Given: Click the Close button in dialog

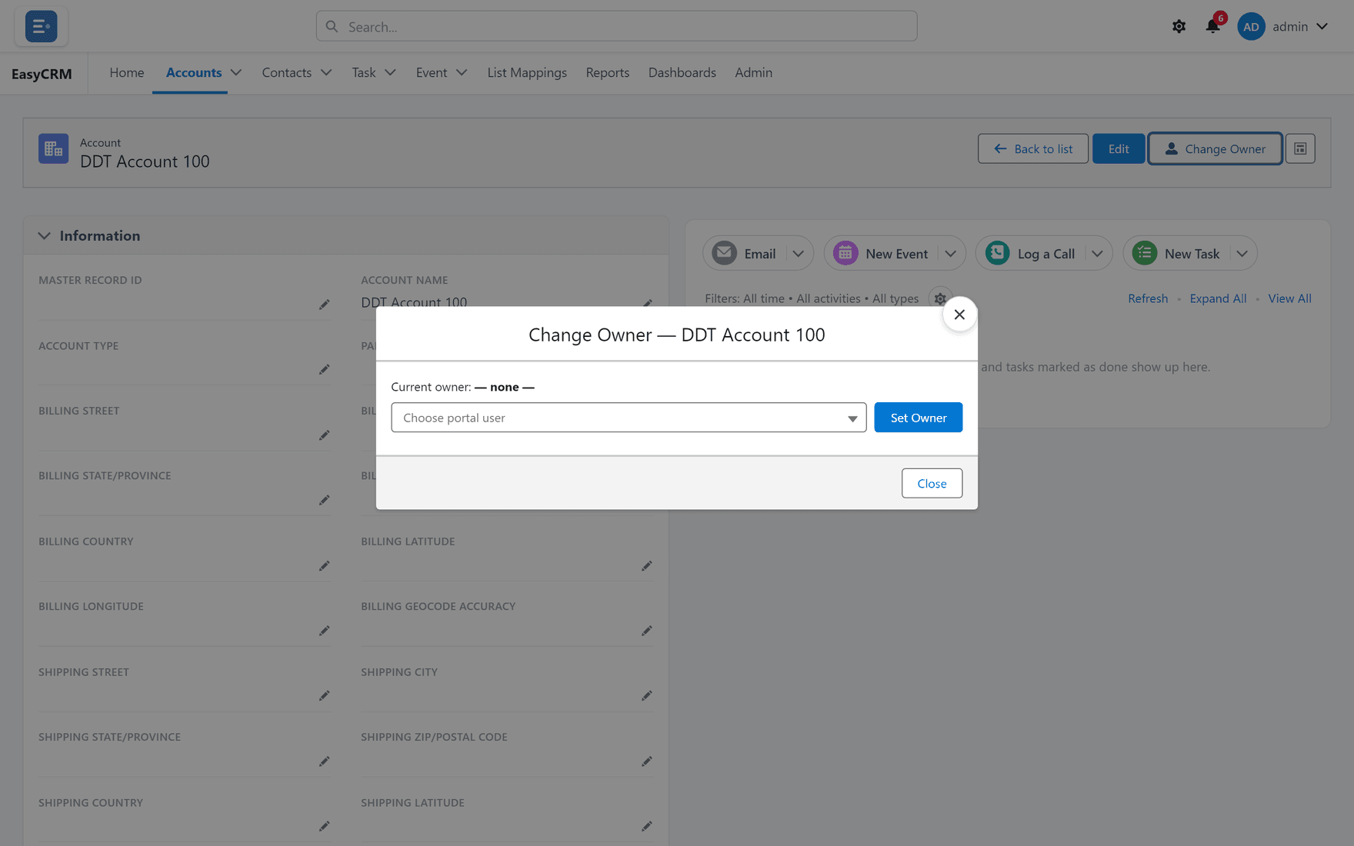Looking at the screenshot, I should click(x=932, y=483).
